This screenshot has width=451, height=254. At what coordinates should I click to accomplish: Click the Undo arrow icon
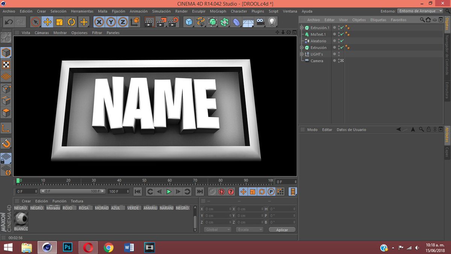tap(8, 22)
